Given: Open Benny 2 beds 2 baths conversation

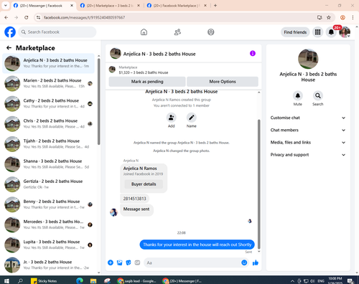Looking at the screenshot, I should [48, 204].
